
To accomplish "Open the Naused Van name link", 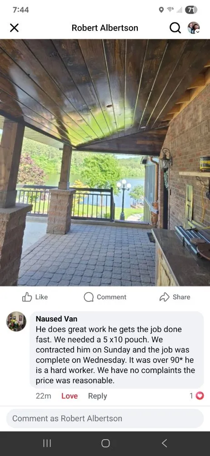I will click(x=56, y=319).
